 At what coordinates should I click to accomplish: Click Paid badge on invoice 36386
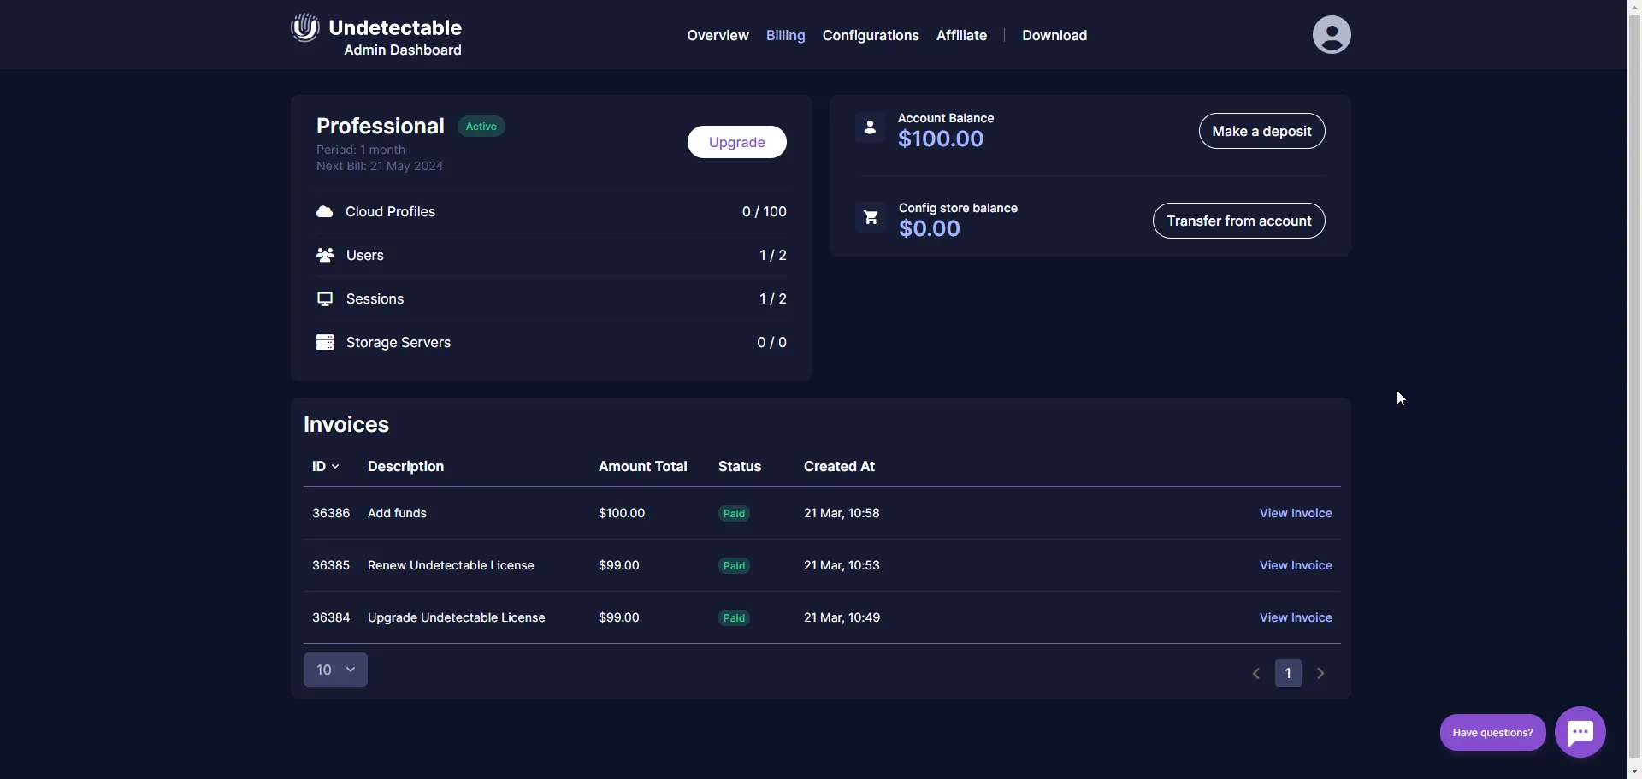tap(735, 514)
